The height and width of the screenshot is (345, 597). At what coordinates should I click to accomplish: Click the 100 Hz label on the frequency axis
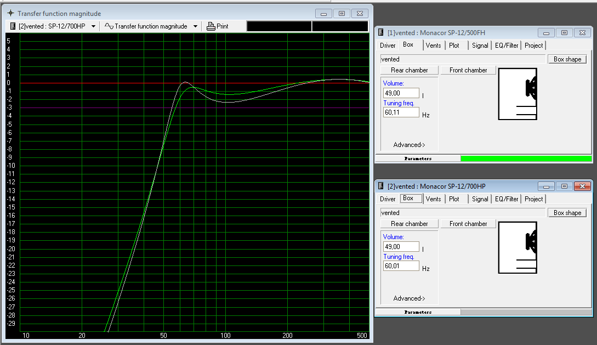pyautogui.click(x=225, y=336)
